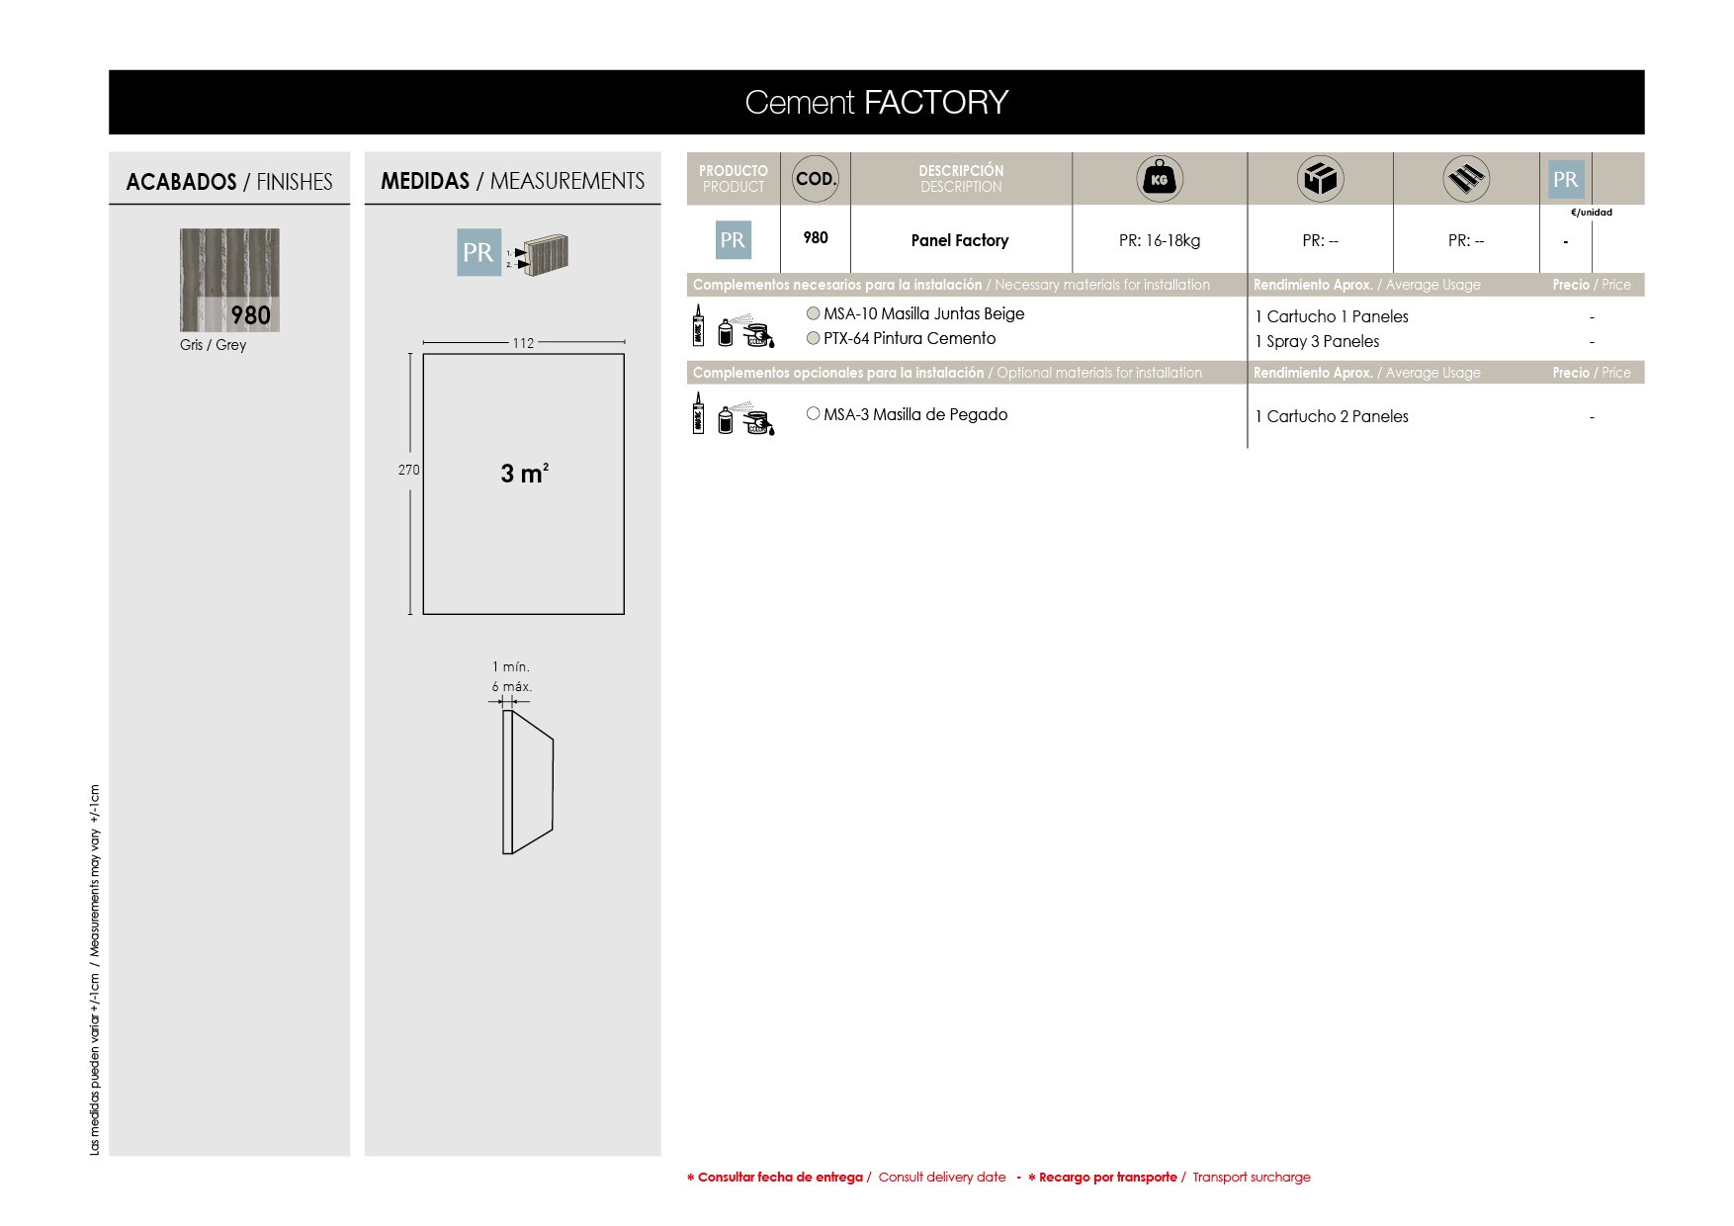Click the Cement FACTORY title banner
1734x1226 pixels.
coord(876,102)
